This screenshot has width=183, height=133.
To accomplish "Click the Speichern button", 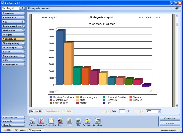I will point(170,118).
